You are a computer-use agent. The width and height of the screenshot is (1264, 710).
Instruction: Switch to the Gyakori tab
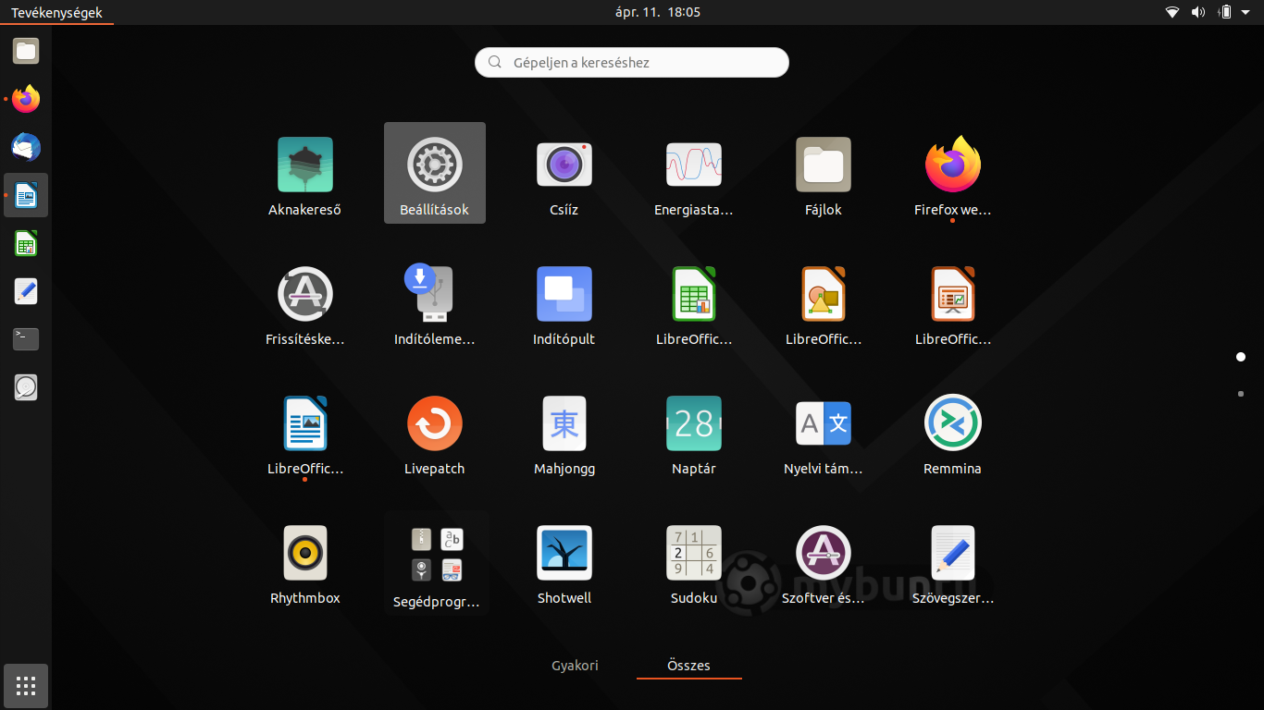(x=575, y=666)
